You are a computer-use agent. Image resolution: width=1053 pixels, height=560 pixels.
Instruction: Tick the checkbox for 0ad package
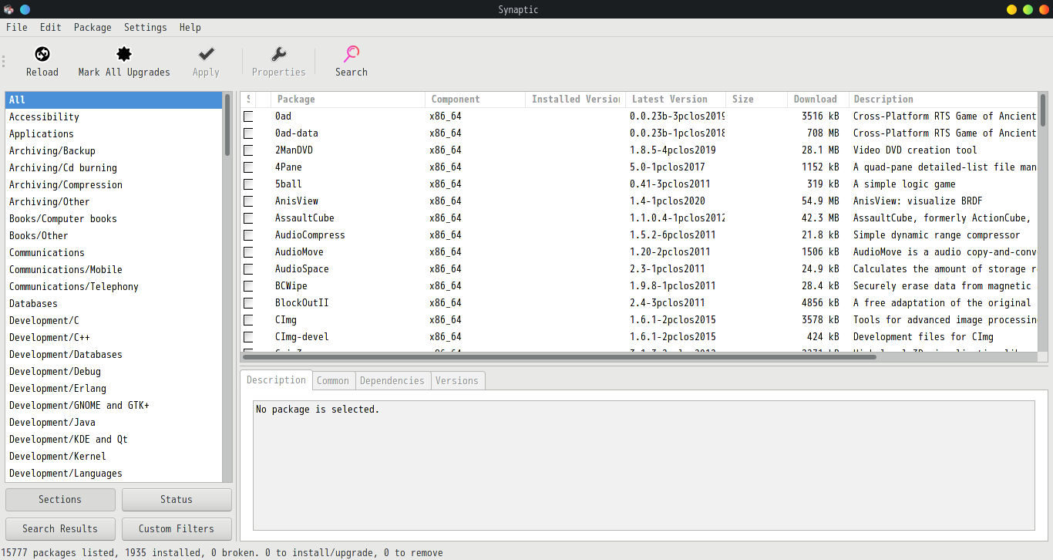[248, 116]
